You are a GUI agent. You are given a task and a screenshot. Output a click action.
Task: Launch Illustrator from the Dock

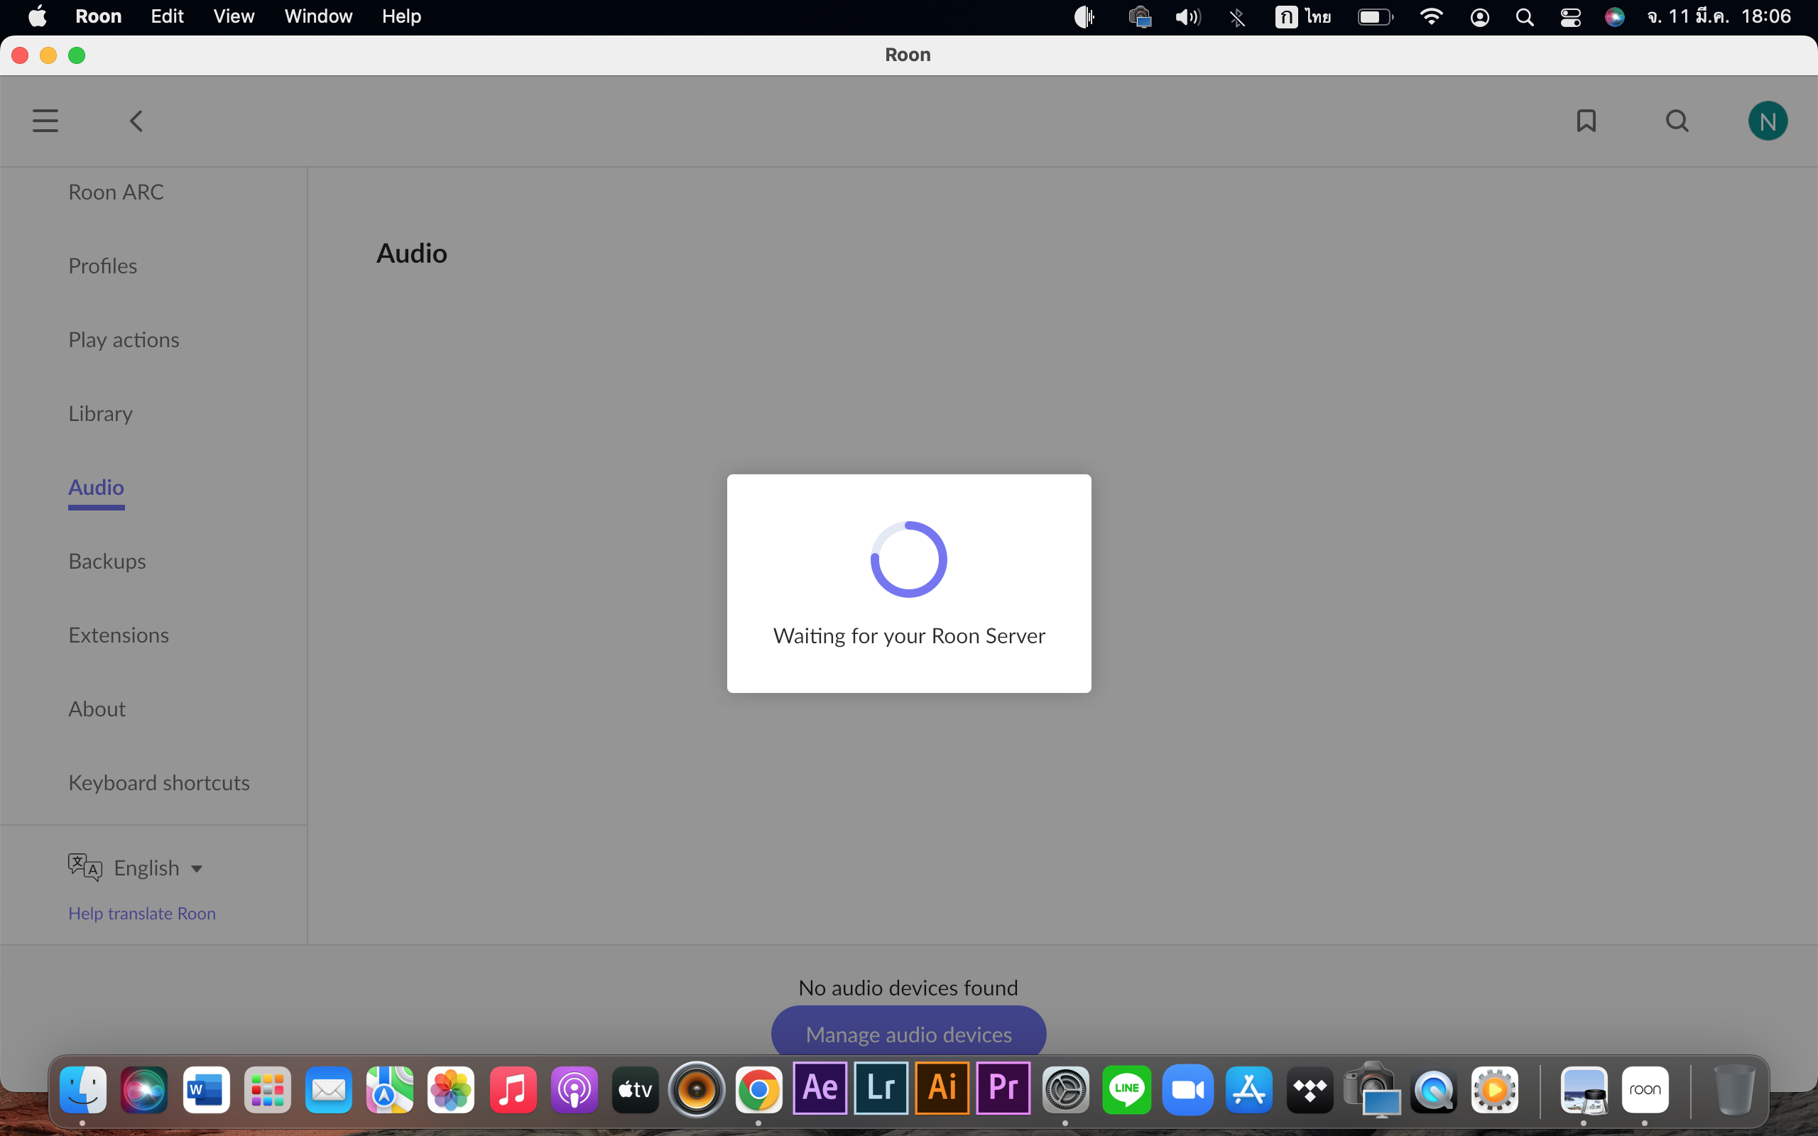[942, 1088]
